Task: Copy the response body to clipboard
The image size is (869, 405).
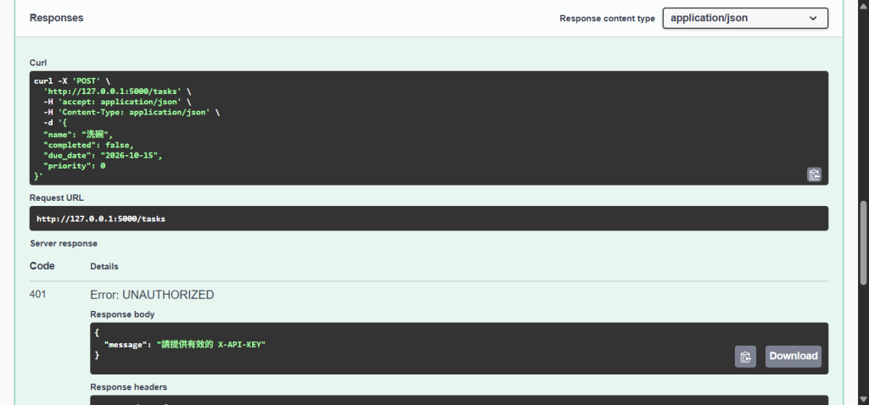Action: click(745, 357)
